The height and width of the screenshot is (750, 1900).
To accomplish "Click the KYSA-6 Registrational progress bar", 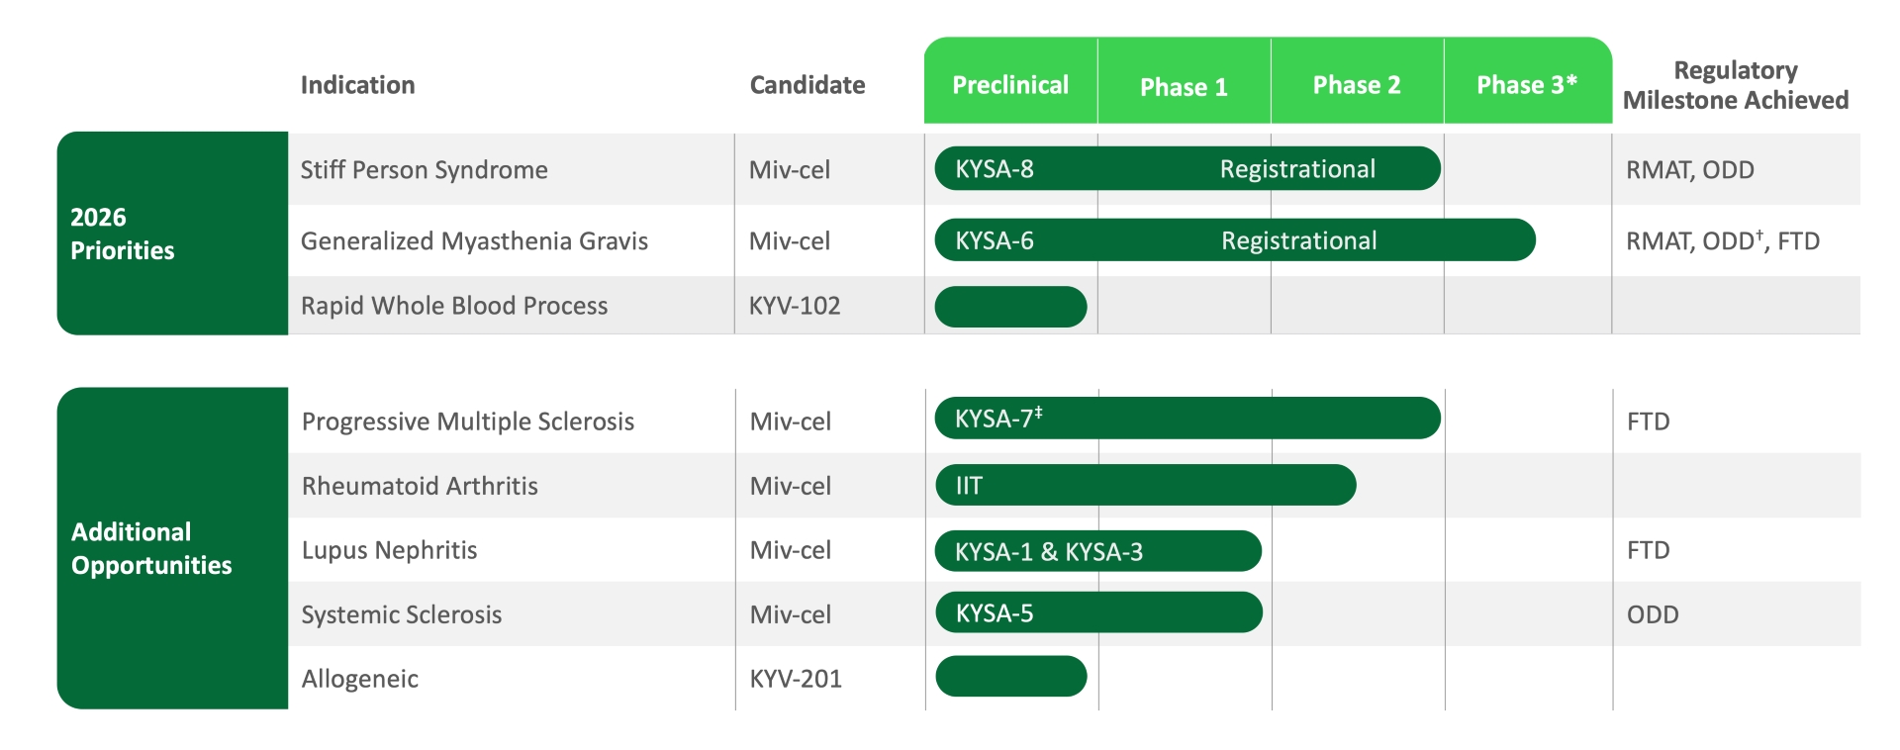I will [1234, 240].
